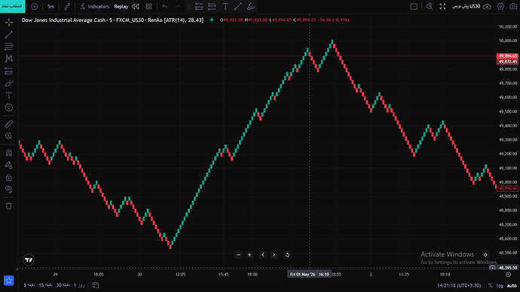Open the US30 saved layout name dropdown
The width and height of the screenshot is (520, 292).
(x=466, y=7)
